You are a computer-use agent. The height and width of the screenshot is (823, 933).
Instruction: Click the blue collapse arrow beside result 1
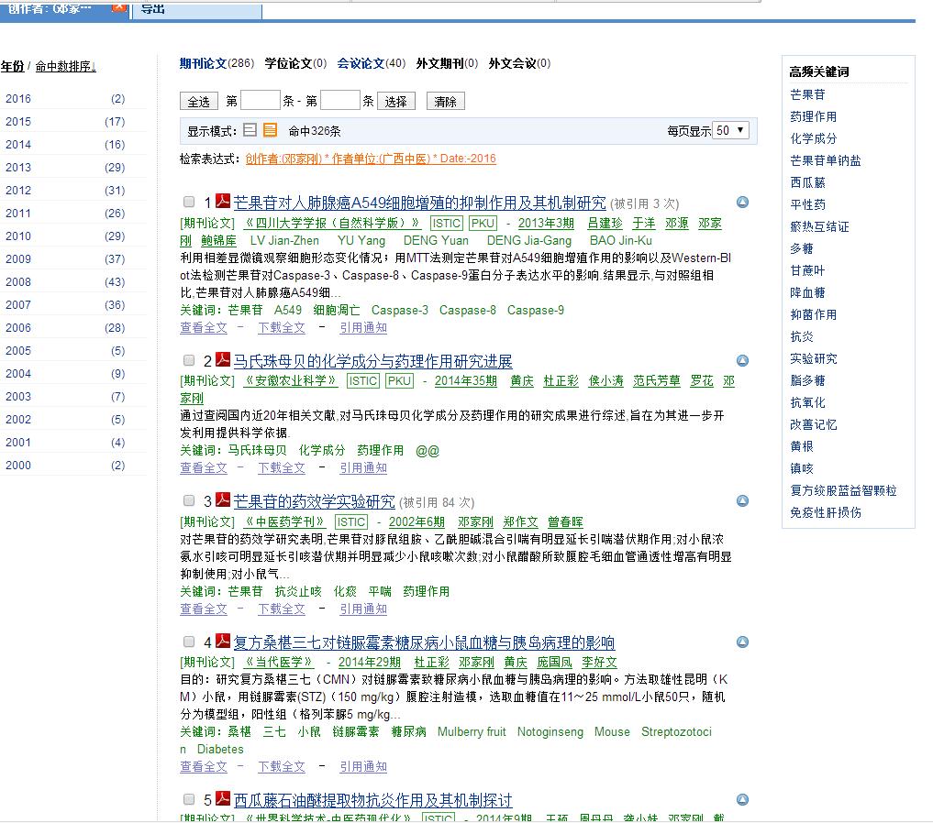(x=742, y=203)
